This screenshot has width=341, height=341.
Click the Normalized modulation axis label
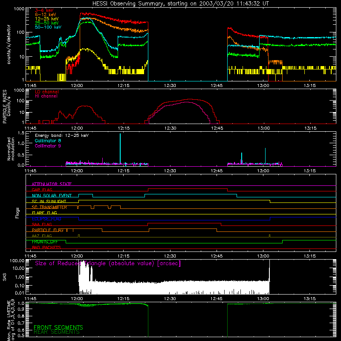click(x=11, y=149)
